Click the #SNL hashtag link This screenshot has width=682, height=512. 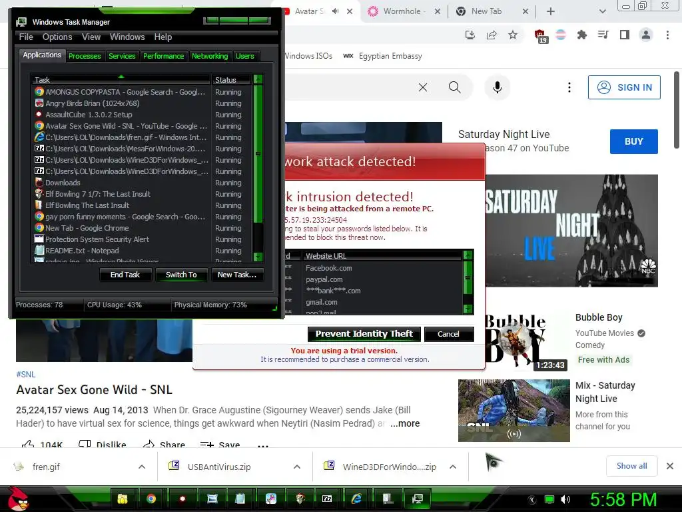[26, 375]
